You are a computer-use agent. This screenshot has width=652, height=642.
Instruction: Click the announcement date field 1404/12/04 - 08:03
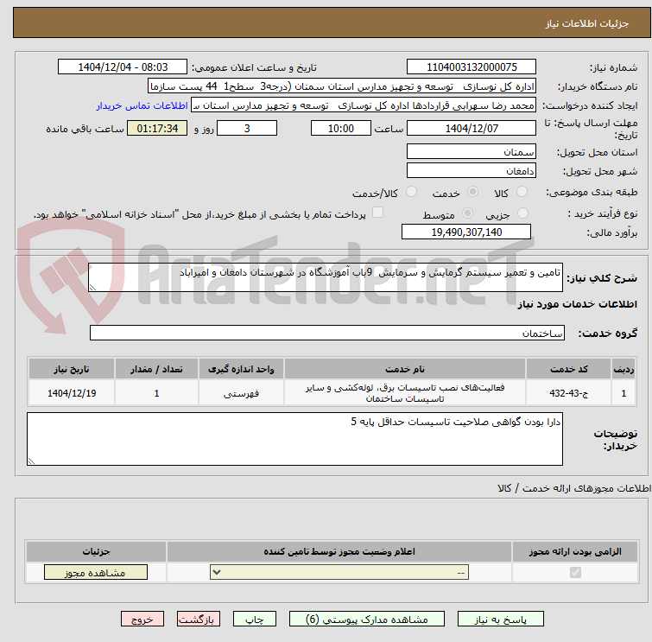[x=123, y=67]
